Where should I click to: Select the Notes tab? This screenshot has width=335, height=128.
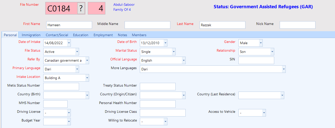[122, 35]
